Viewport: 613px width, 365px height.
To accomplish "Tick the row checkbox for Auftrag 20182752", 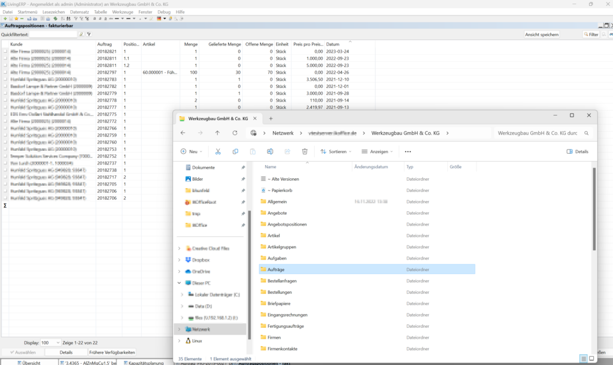I will (x=5, y=156).
